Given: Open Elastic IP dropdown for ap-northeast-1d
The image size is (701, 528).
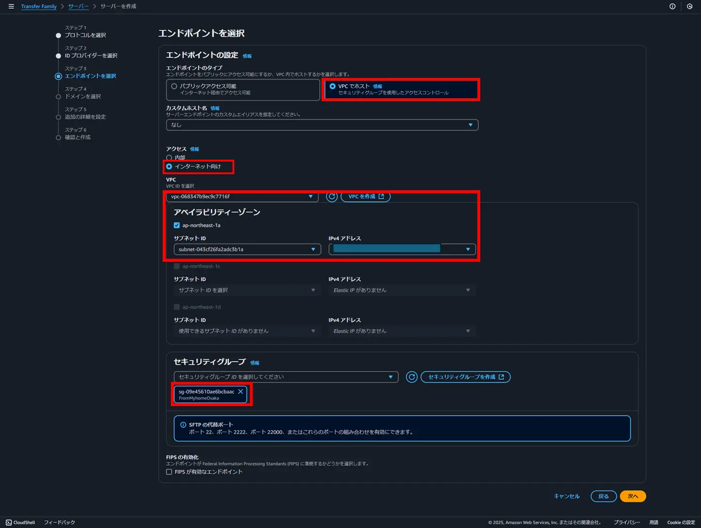Looking at the screenshot, I should pyautogui.click(x=402, y=331).
